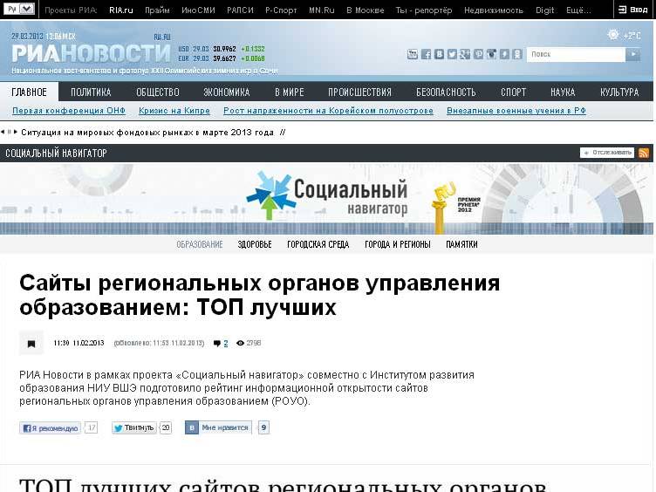Open the VKontakte icon in header

440,54
